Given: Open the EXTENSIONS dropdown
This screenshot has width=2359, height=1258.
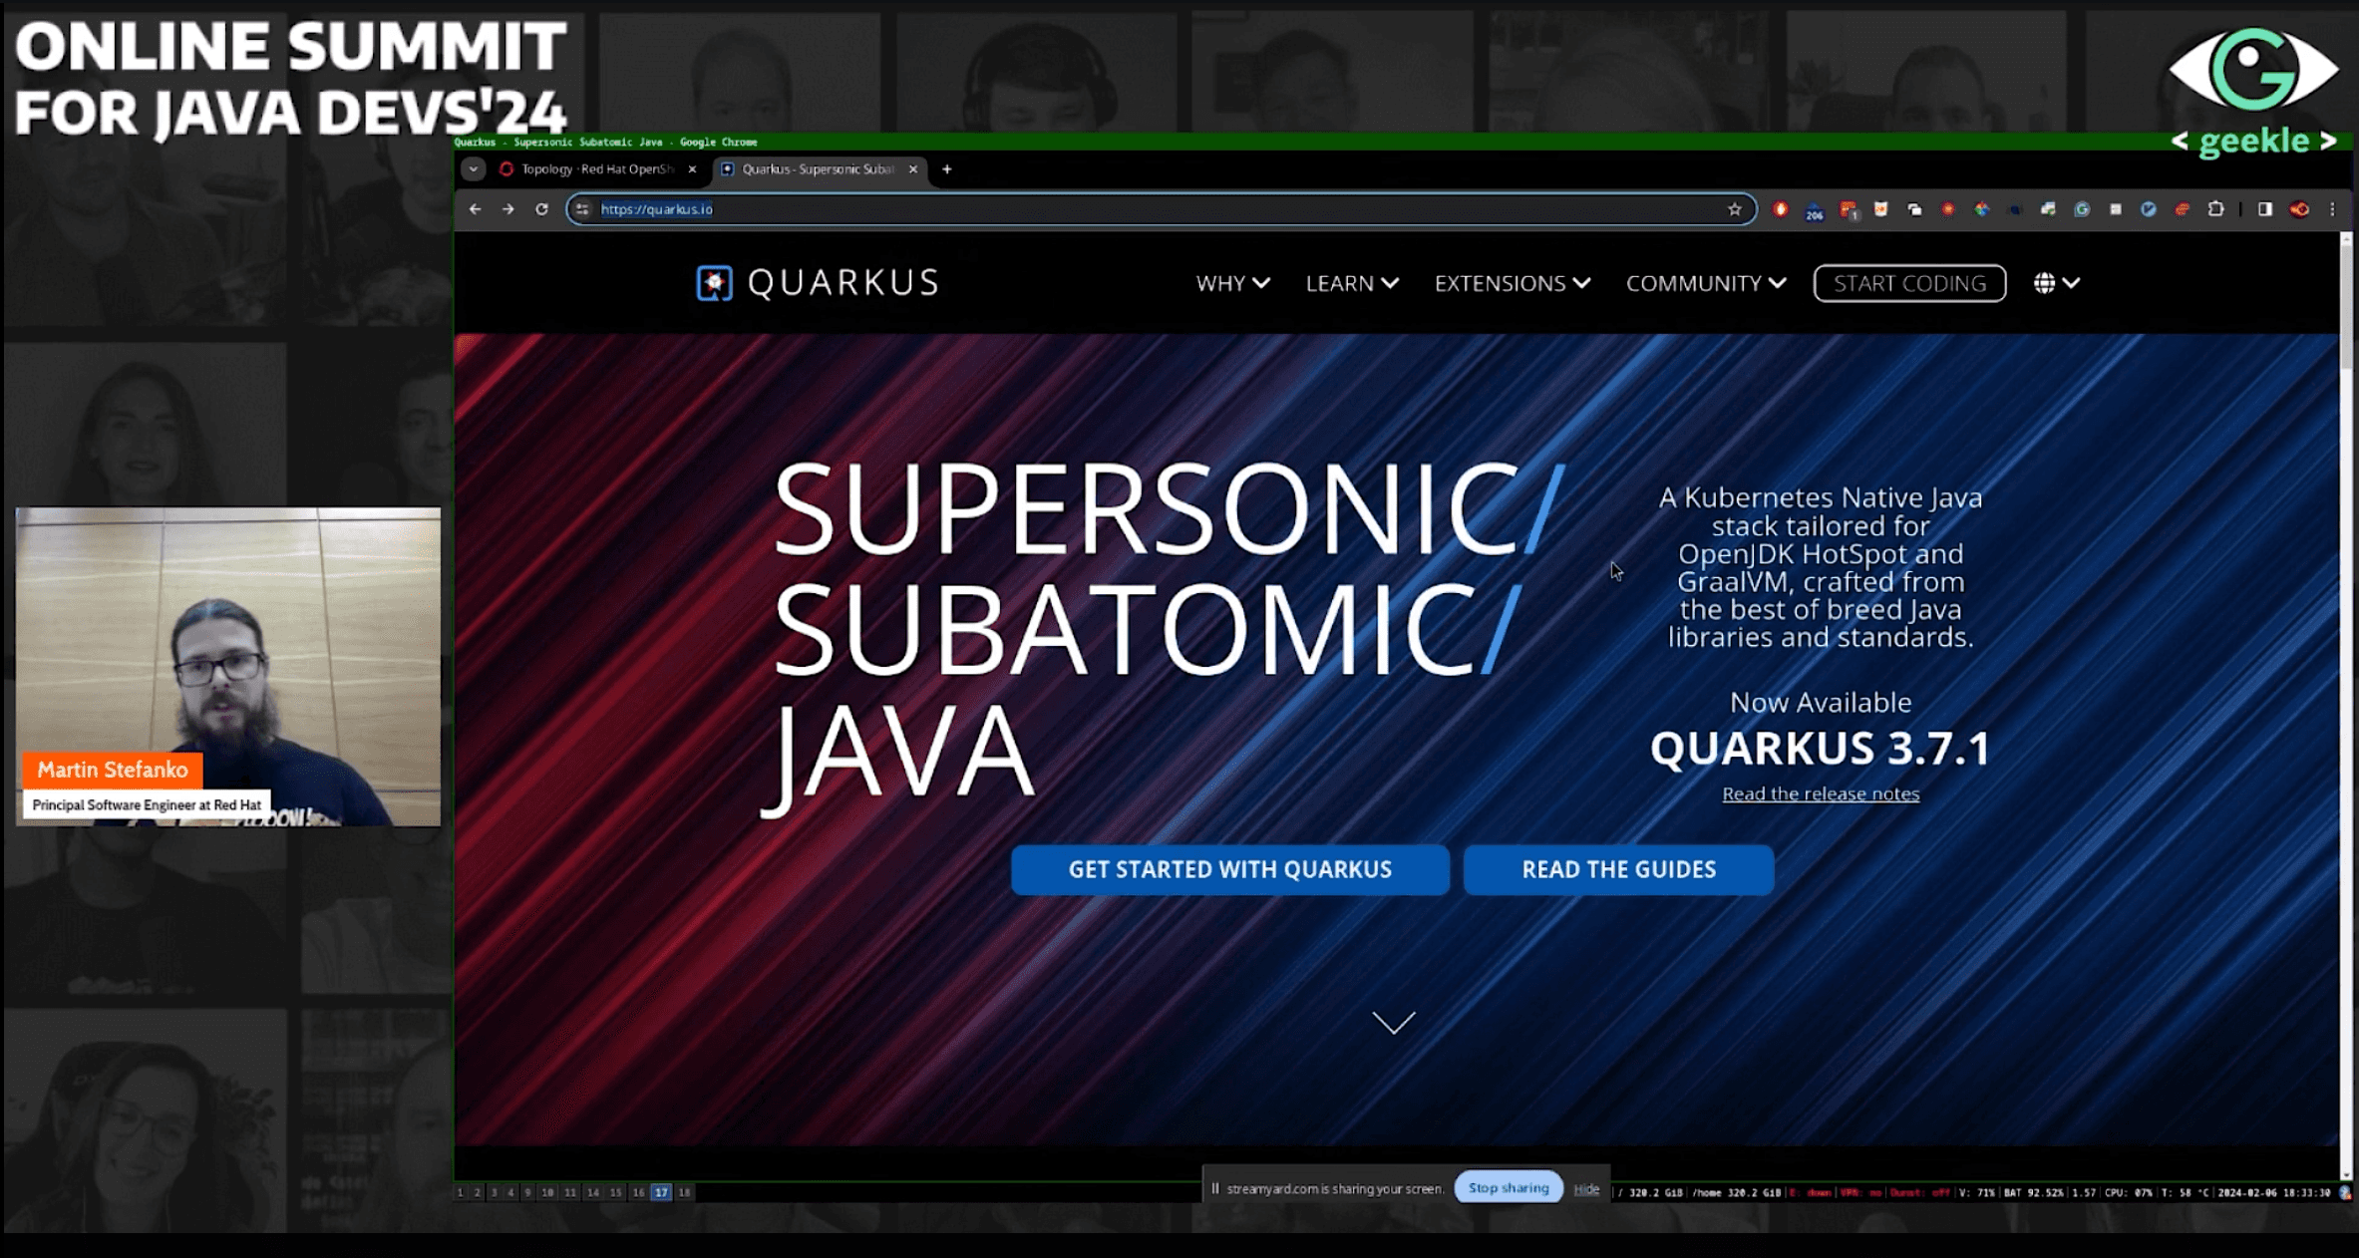Looking at the screenshot, I should (1513, 284).
